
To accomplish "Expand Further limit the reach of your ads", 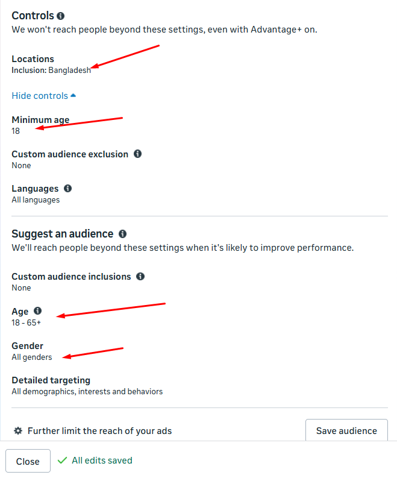I will click(x=99, y=430).
